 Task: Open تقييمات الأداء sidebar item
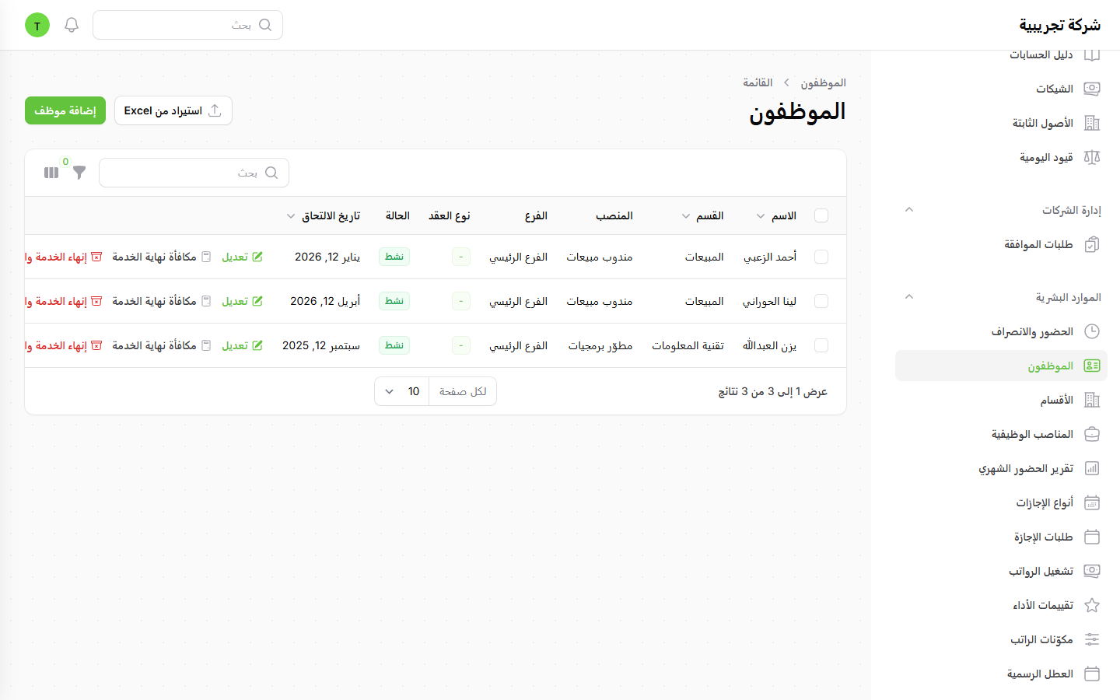point(1001,605)
